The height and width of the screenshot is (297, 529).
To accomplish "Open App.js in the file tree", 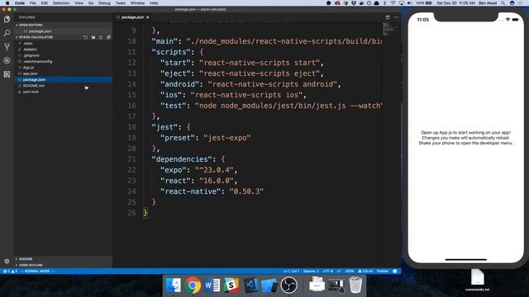I will point(28,68).
